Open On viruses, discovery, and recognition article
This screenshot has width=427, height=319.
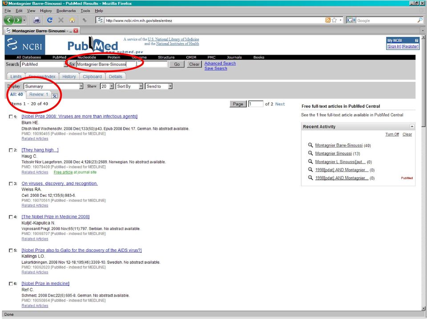coord(60,183)
